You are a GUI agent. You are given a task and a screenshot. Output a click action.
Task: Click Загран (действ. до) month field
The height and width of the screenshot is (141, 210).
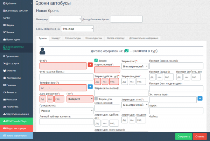point(105,82)
